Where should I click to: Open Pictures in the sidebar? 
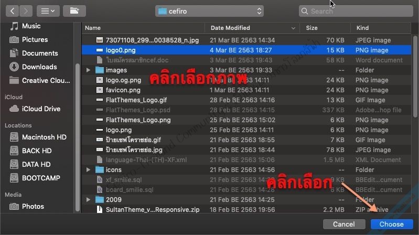click(35, 39)
